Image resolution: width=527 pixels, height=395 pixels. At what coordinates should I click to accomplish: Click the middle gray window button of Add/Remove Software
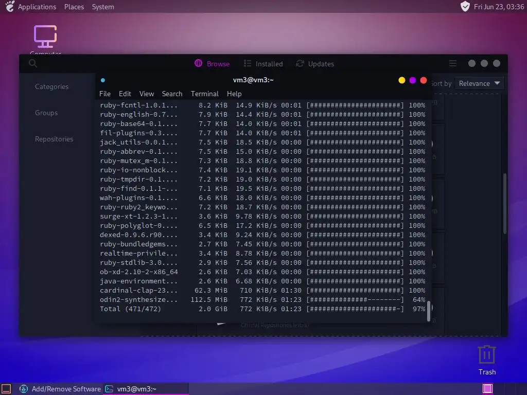pyautogui.click(x=484, y=63)
